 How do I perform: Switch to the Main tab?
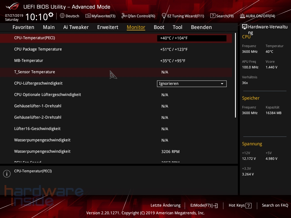49,27
